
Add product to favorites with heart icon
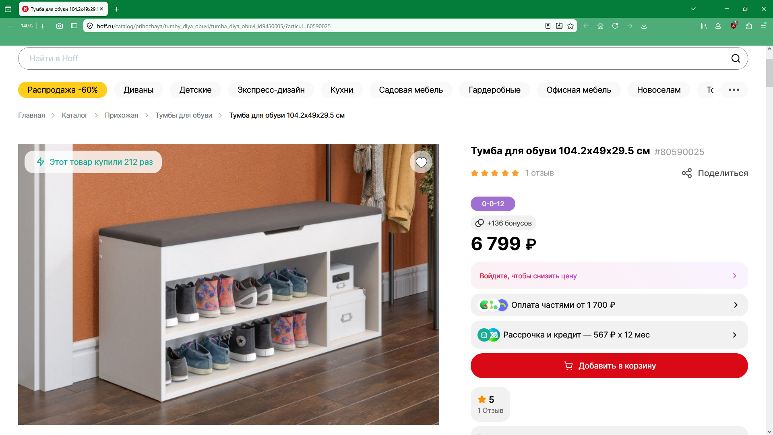tap(421, 162)
